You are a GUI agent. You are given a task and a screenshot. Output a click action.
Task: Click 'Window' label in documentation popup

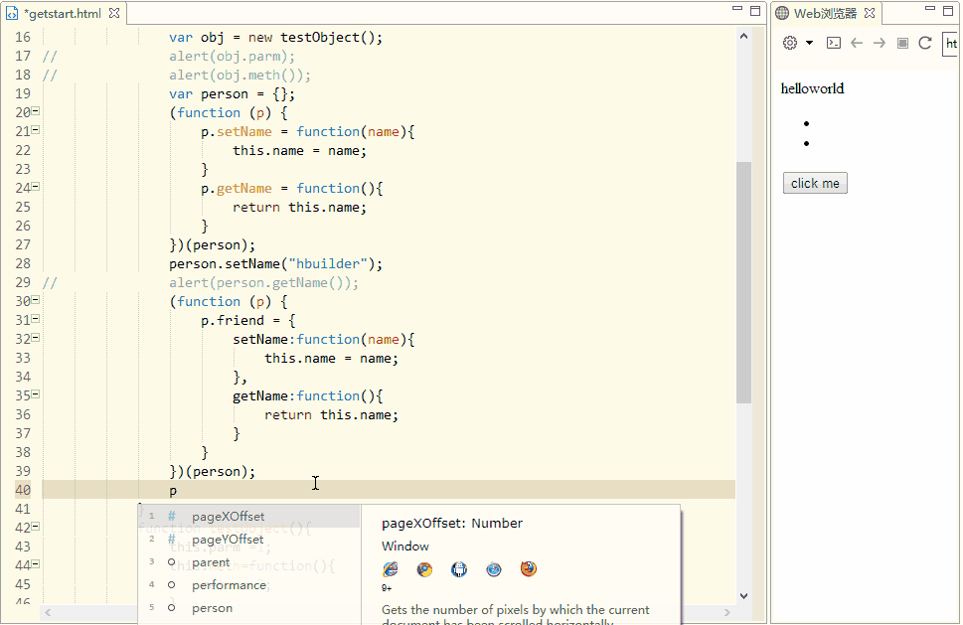tap(405, 546)
